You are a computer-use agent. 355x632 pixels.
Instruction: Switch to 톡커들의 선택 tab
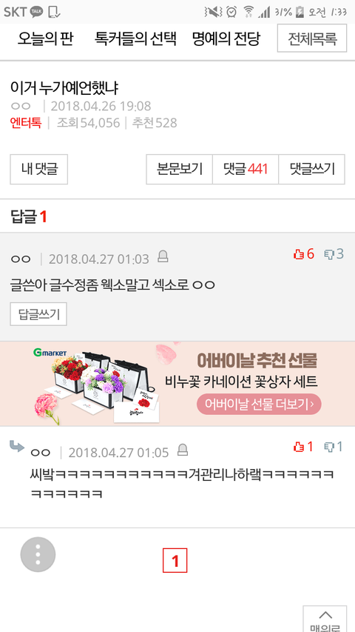tap(135, 39)
